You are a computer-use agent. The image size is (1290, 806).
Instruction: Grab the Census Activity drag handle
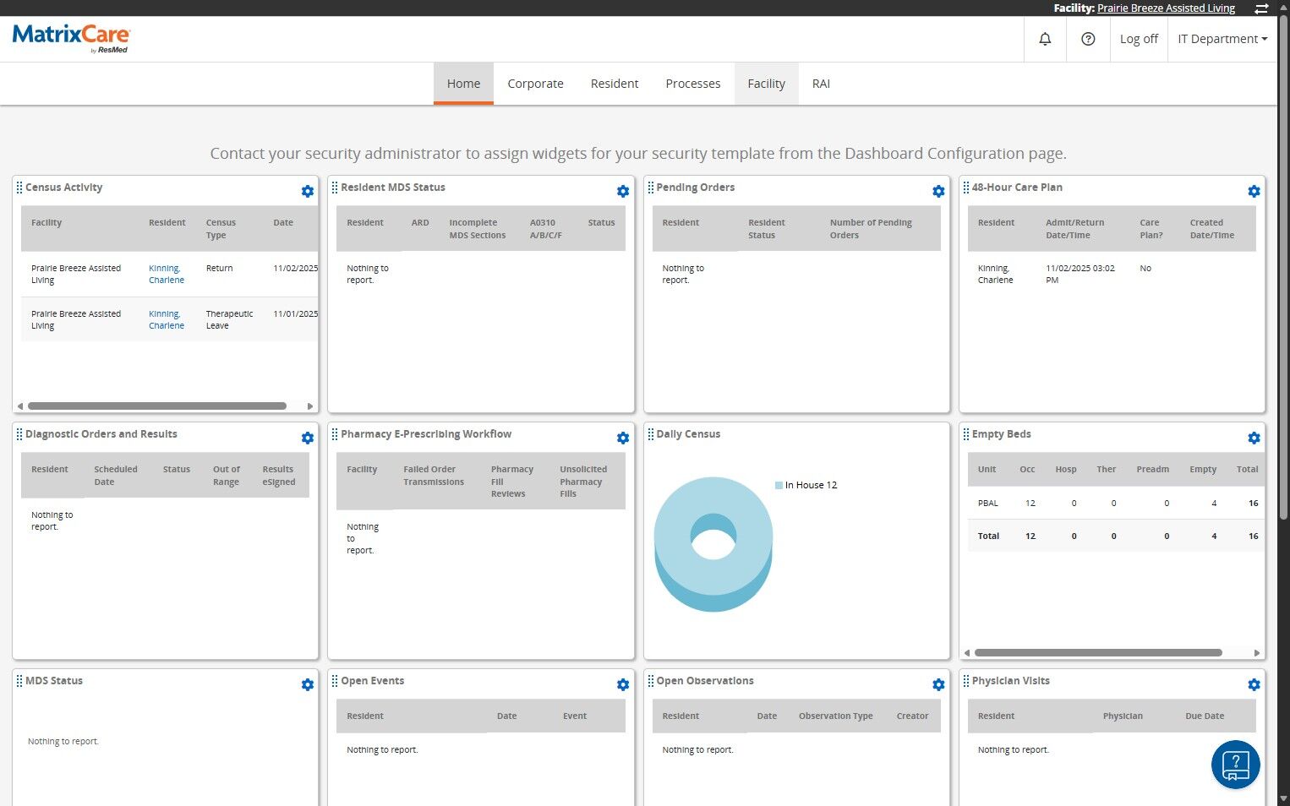pos(19,188)
